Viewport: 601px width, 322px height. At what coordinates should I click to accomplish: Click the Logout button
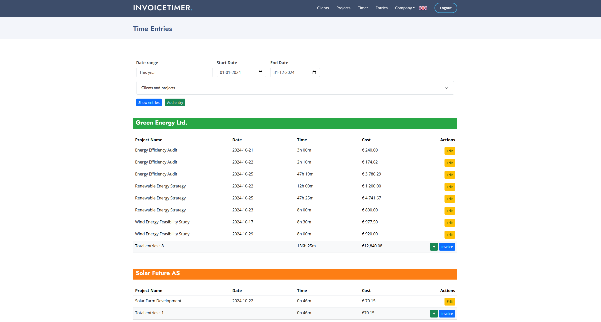[445, 8]
